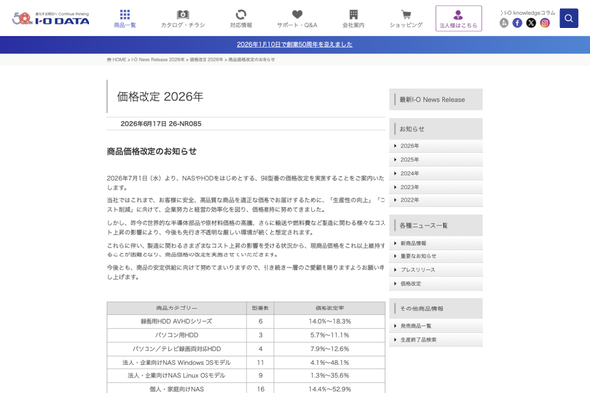This screenshot has width=590, height=393.
Task: Click the 商品カテゴリー column header
Action: [x=177, y=308]
